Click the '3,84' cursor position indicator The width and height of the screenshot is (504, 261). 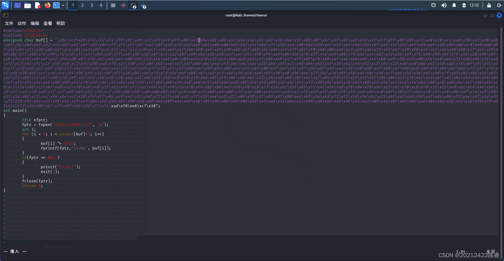[461, 252]
